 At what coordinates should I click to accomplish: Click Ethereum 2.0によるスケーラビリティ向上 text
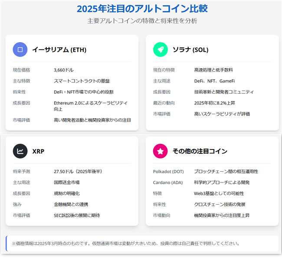tap(91, 106)
